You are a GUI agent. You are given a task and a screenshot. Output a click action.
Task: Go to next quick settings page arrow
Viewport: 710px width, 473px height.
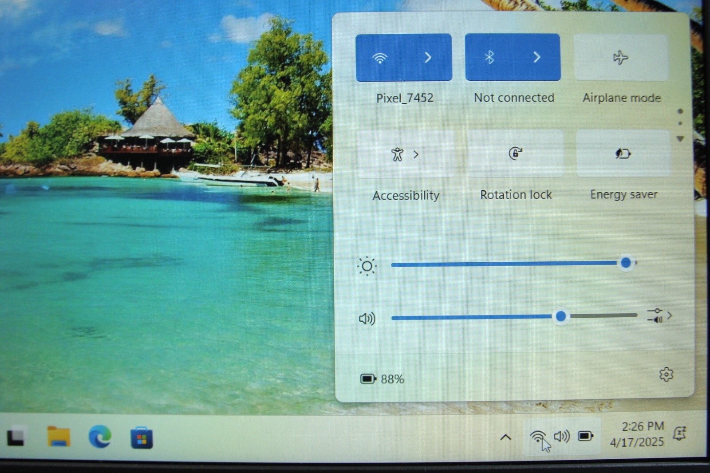tap(680, 139)
